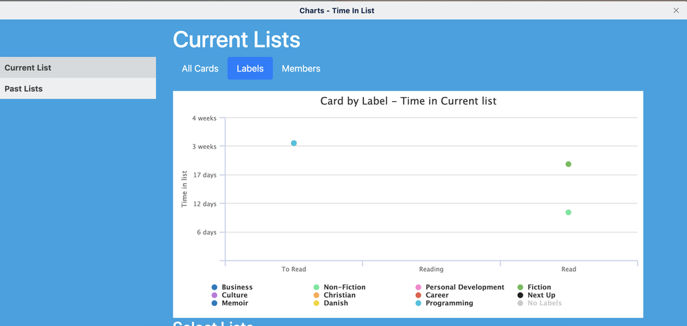This screenshot has width=687, height=326.
Task: Click the Time in list axis title
Action: point(184,189)
